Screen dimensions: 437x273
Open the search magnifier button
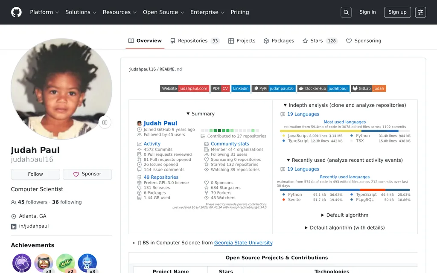(x=346, y=12)
